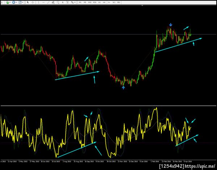Viewport: 217px width, 170px height.
Task: Select the text 'A' tool
Action: [x=63, y=3]
